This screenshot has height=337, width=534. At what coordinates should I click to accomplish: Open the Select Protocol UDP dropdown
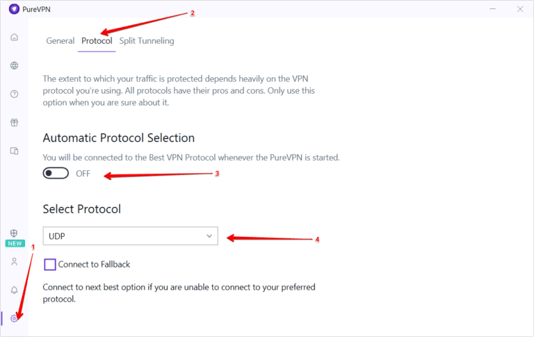click(x=130, y=236)
